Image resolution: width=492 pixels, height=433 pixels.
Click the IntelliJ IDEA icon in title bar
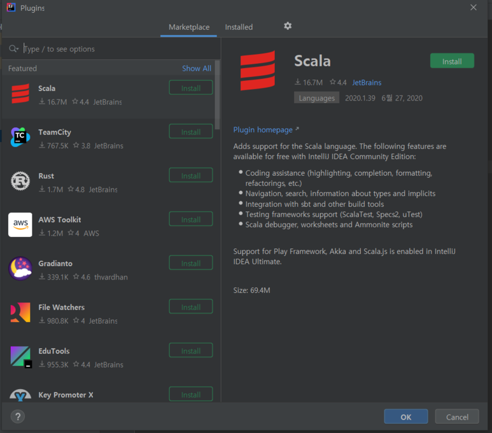tap(11, 8)
